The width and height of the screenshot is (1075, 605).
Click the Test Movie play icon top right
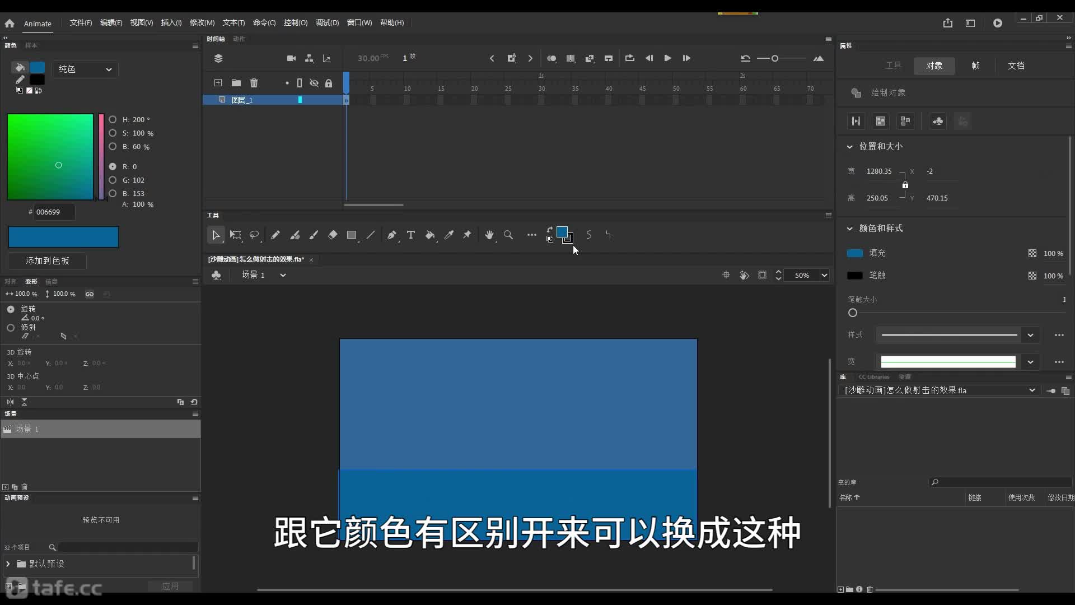998,23
